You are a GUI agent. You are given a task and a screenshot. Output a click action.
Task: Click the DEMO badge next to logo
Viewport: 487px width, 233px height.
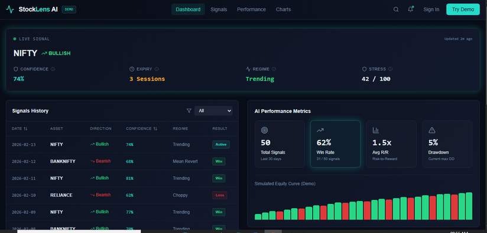[x=69, y=9]
